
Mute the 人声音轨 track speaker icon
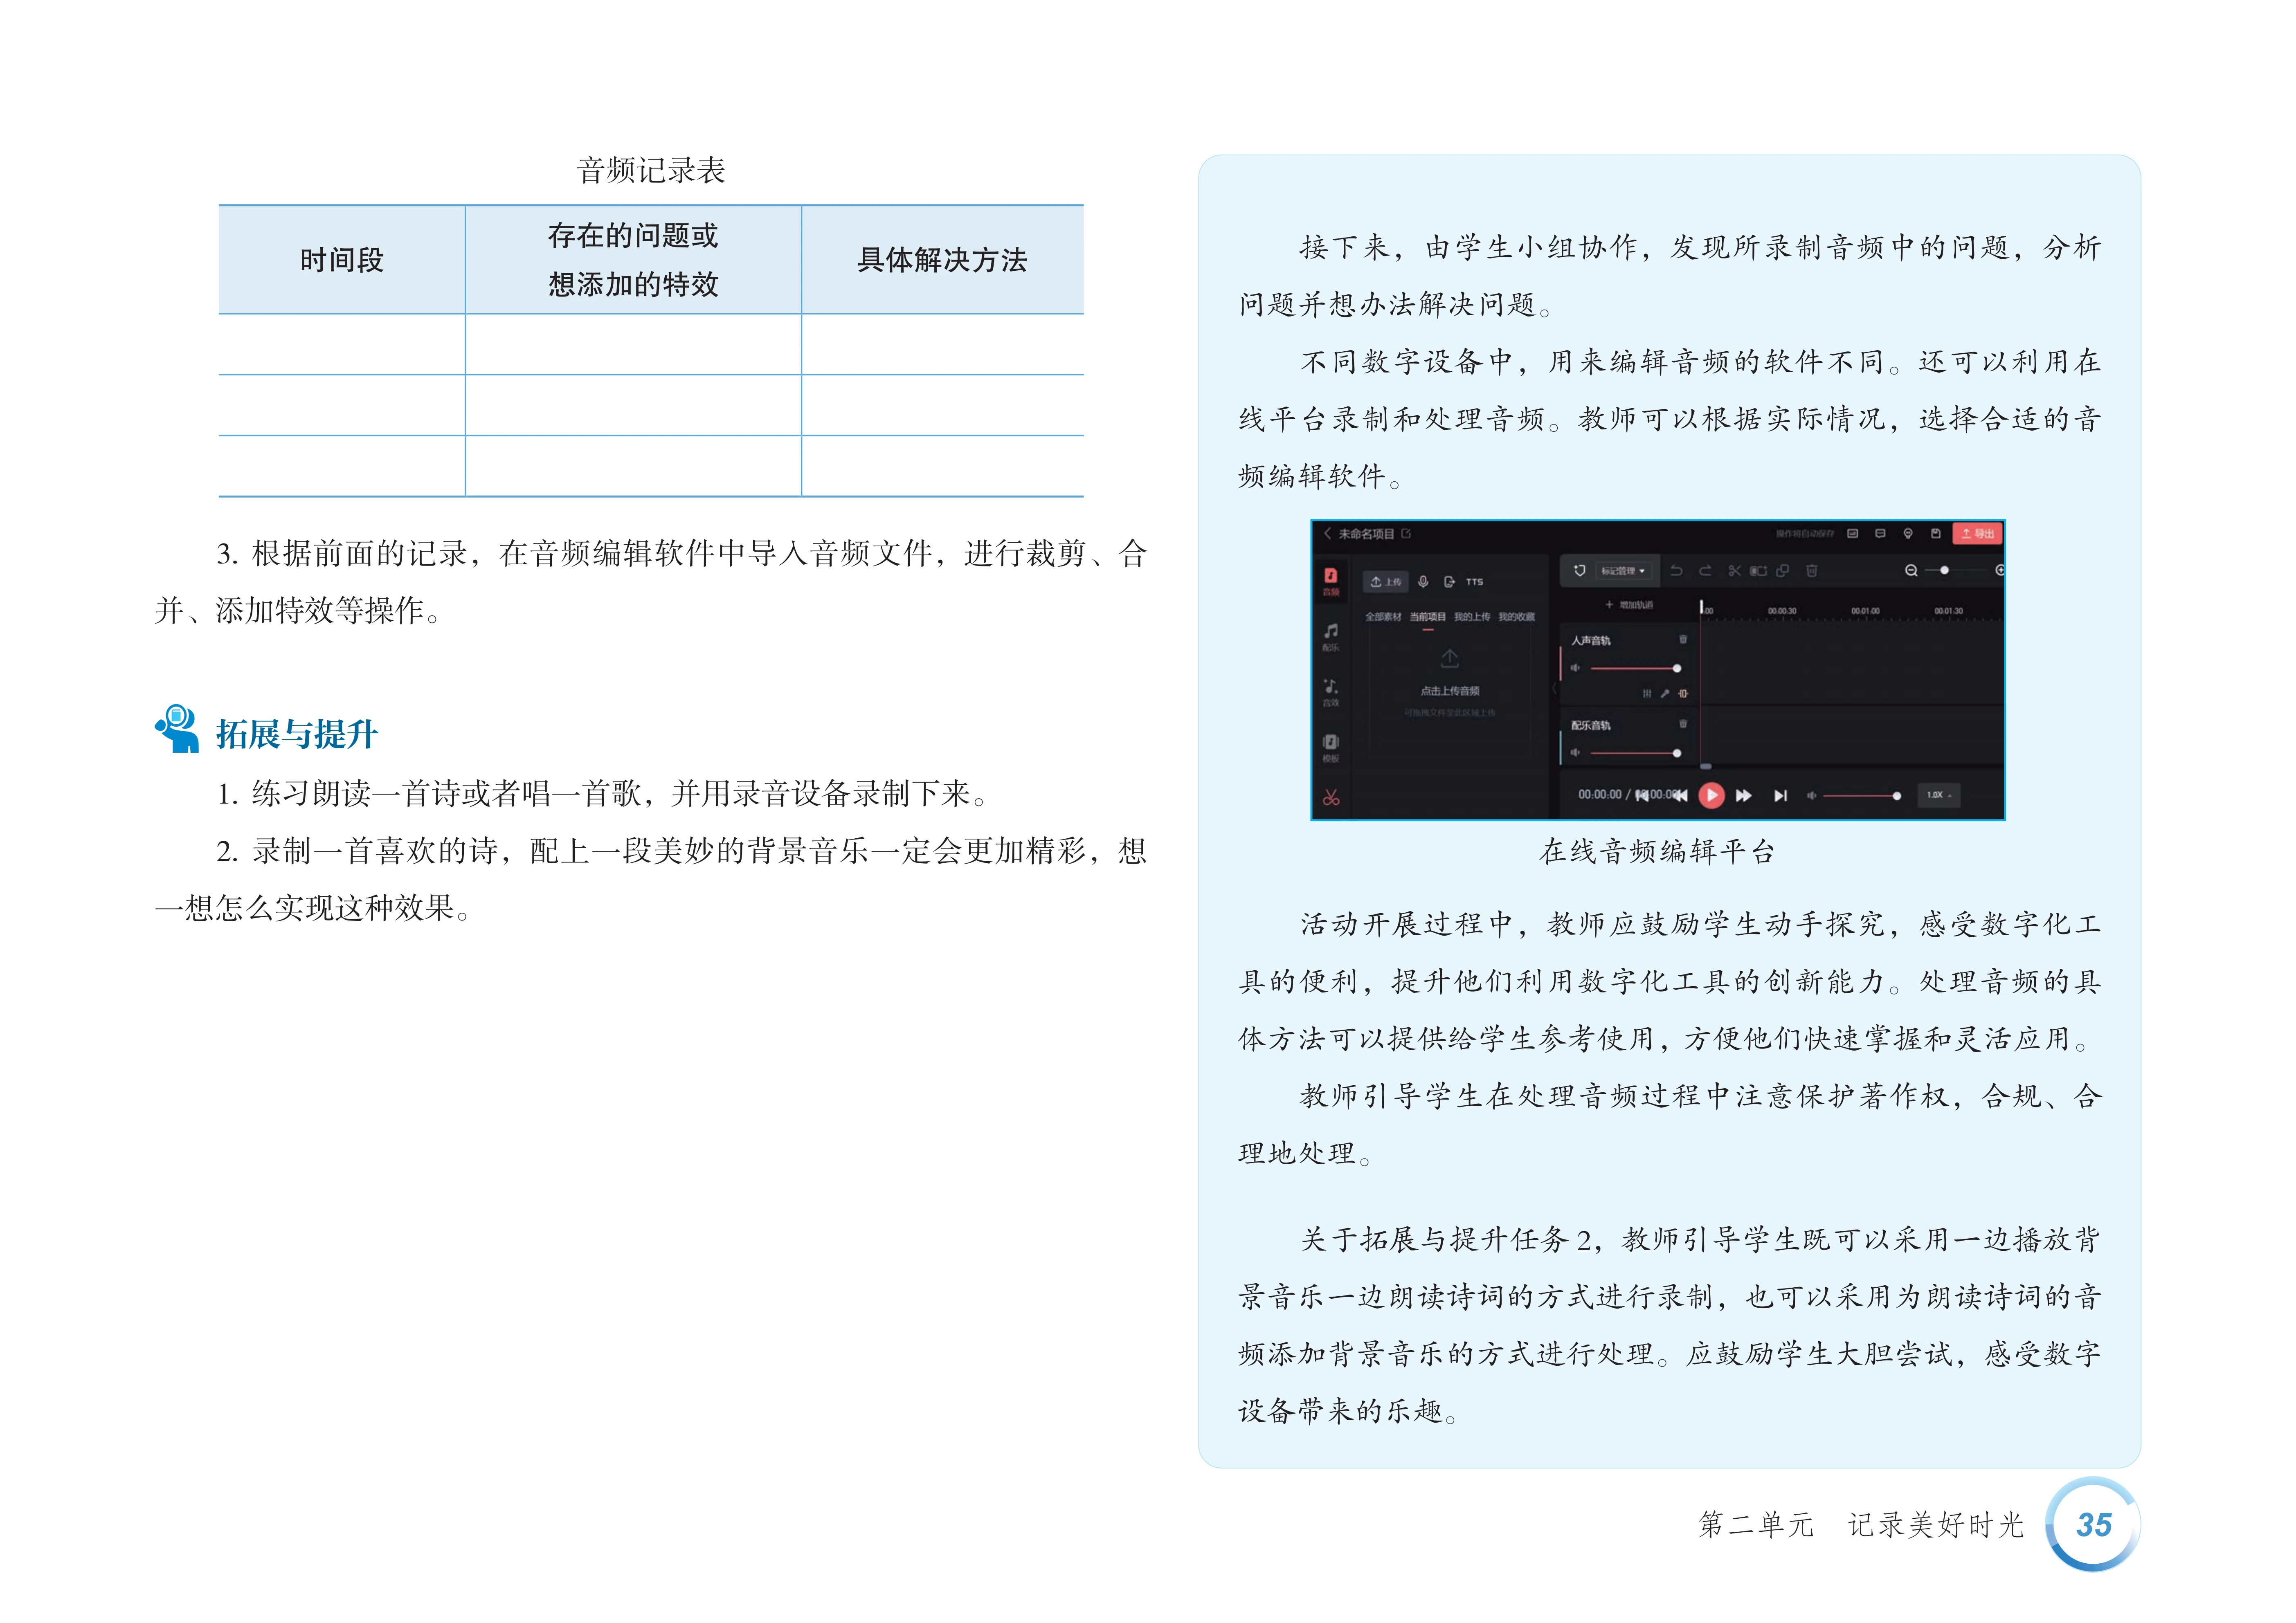[1575, 668]
